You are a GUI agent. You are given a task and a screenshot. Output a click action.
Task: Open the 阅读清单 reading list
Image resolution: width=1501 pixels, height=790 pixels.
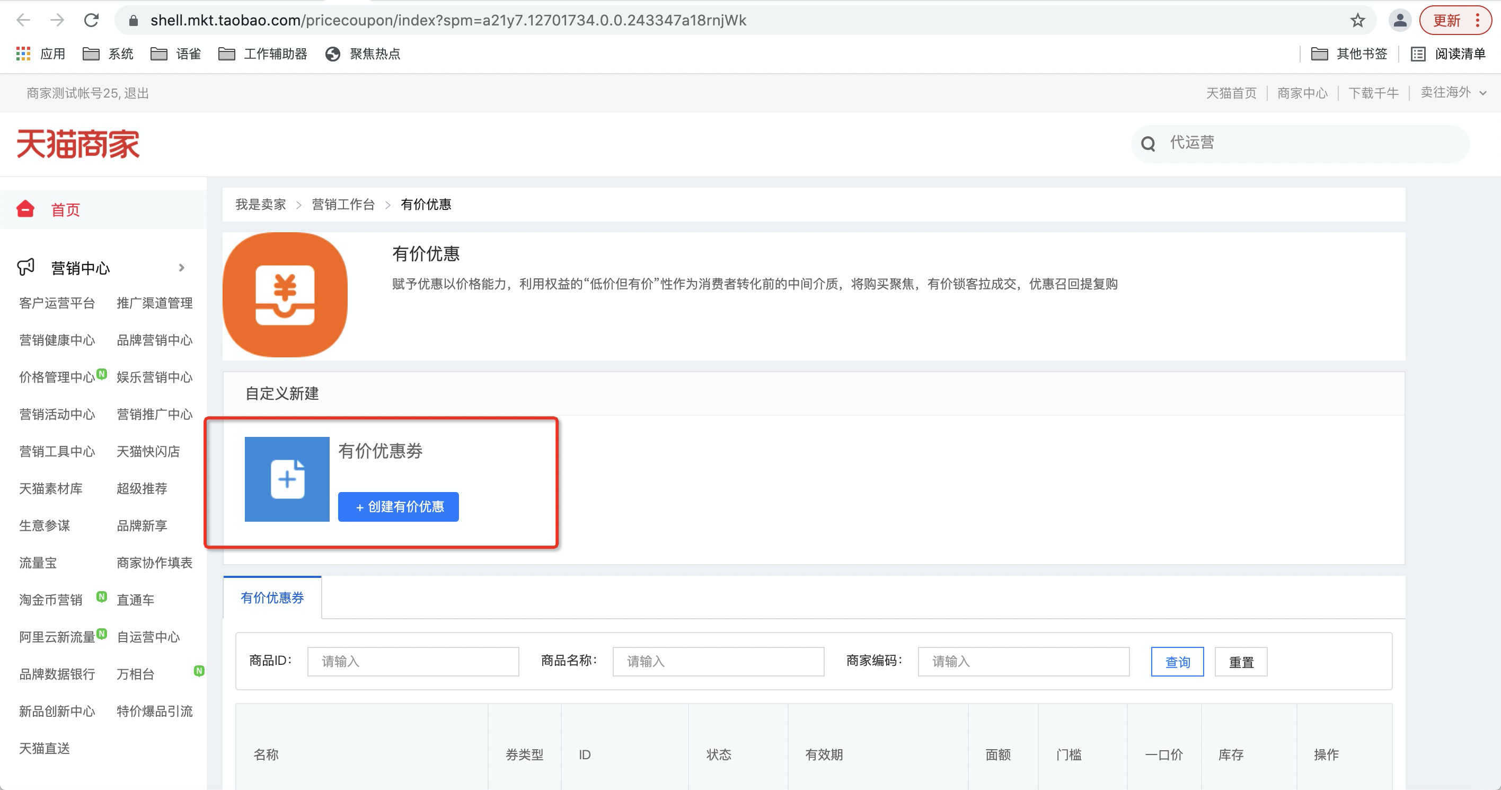pyautogui.click(x=1448, y=54)
